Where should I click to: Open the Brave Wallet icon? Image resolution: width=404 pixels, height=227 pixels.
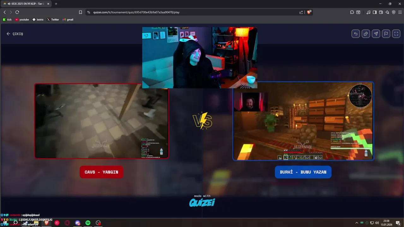coord(381,12)
